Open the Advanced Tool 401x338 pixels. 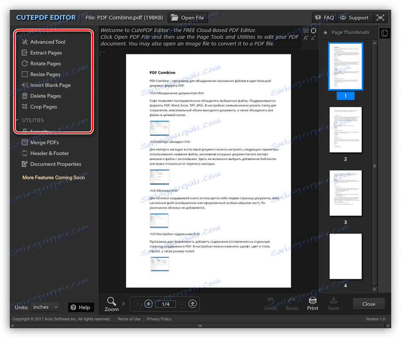click(x=44, y=42)
